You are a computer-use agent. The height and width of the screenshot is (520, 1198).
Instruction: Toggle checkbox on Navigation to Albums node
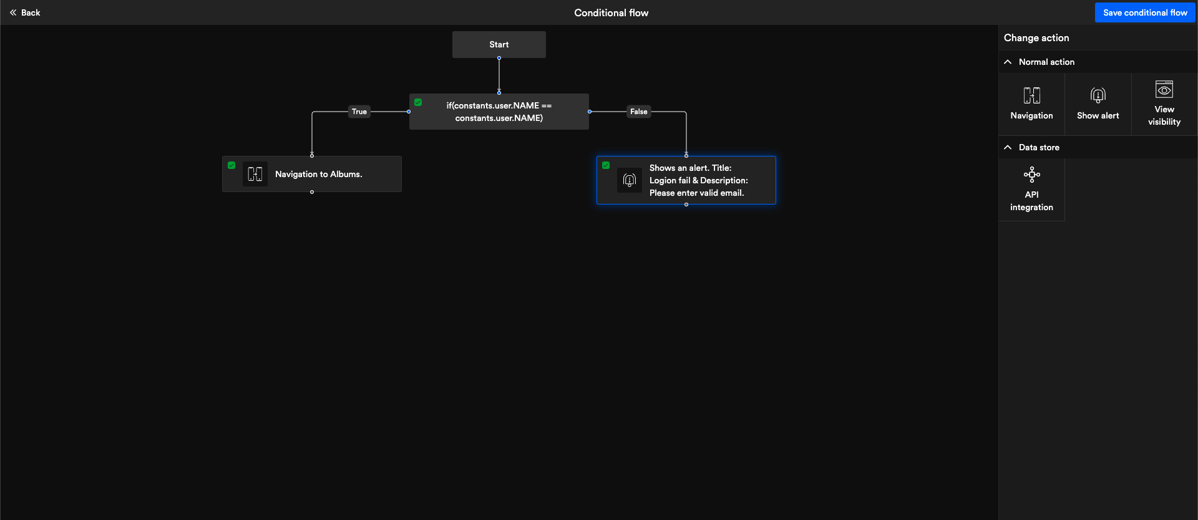pos(231,165)
